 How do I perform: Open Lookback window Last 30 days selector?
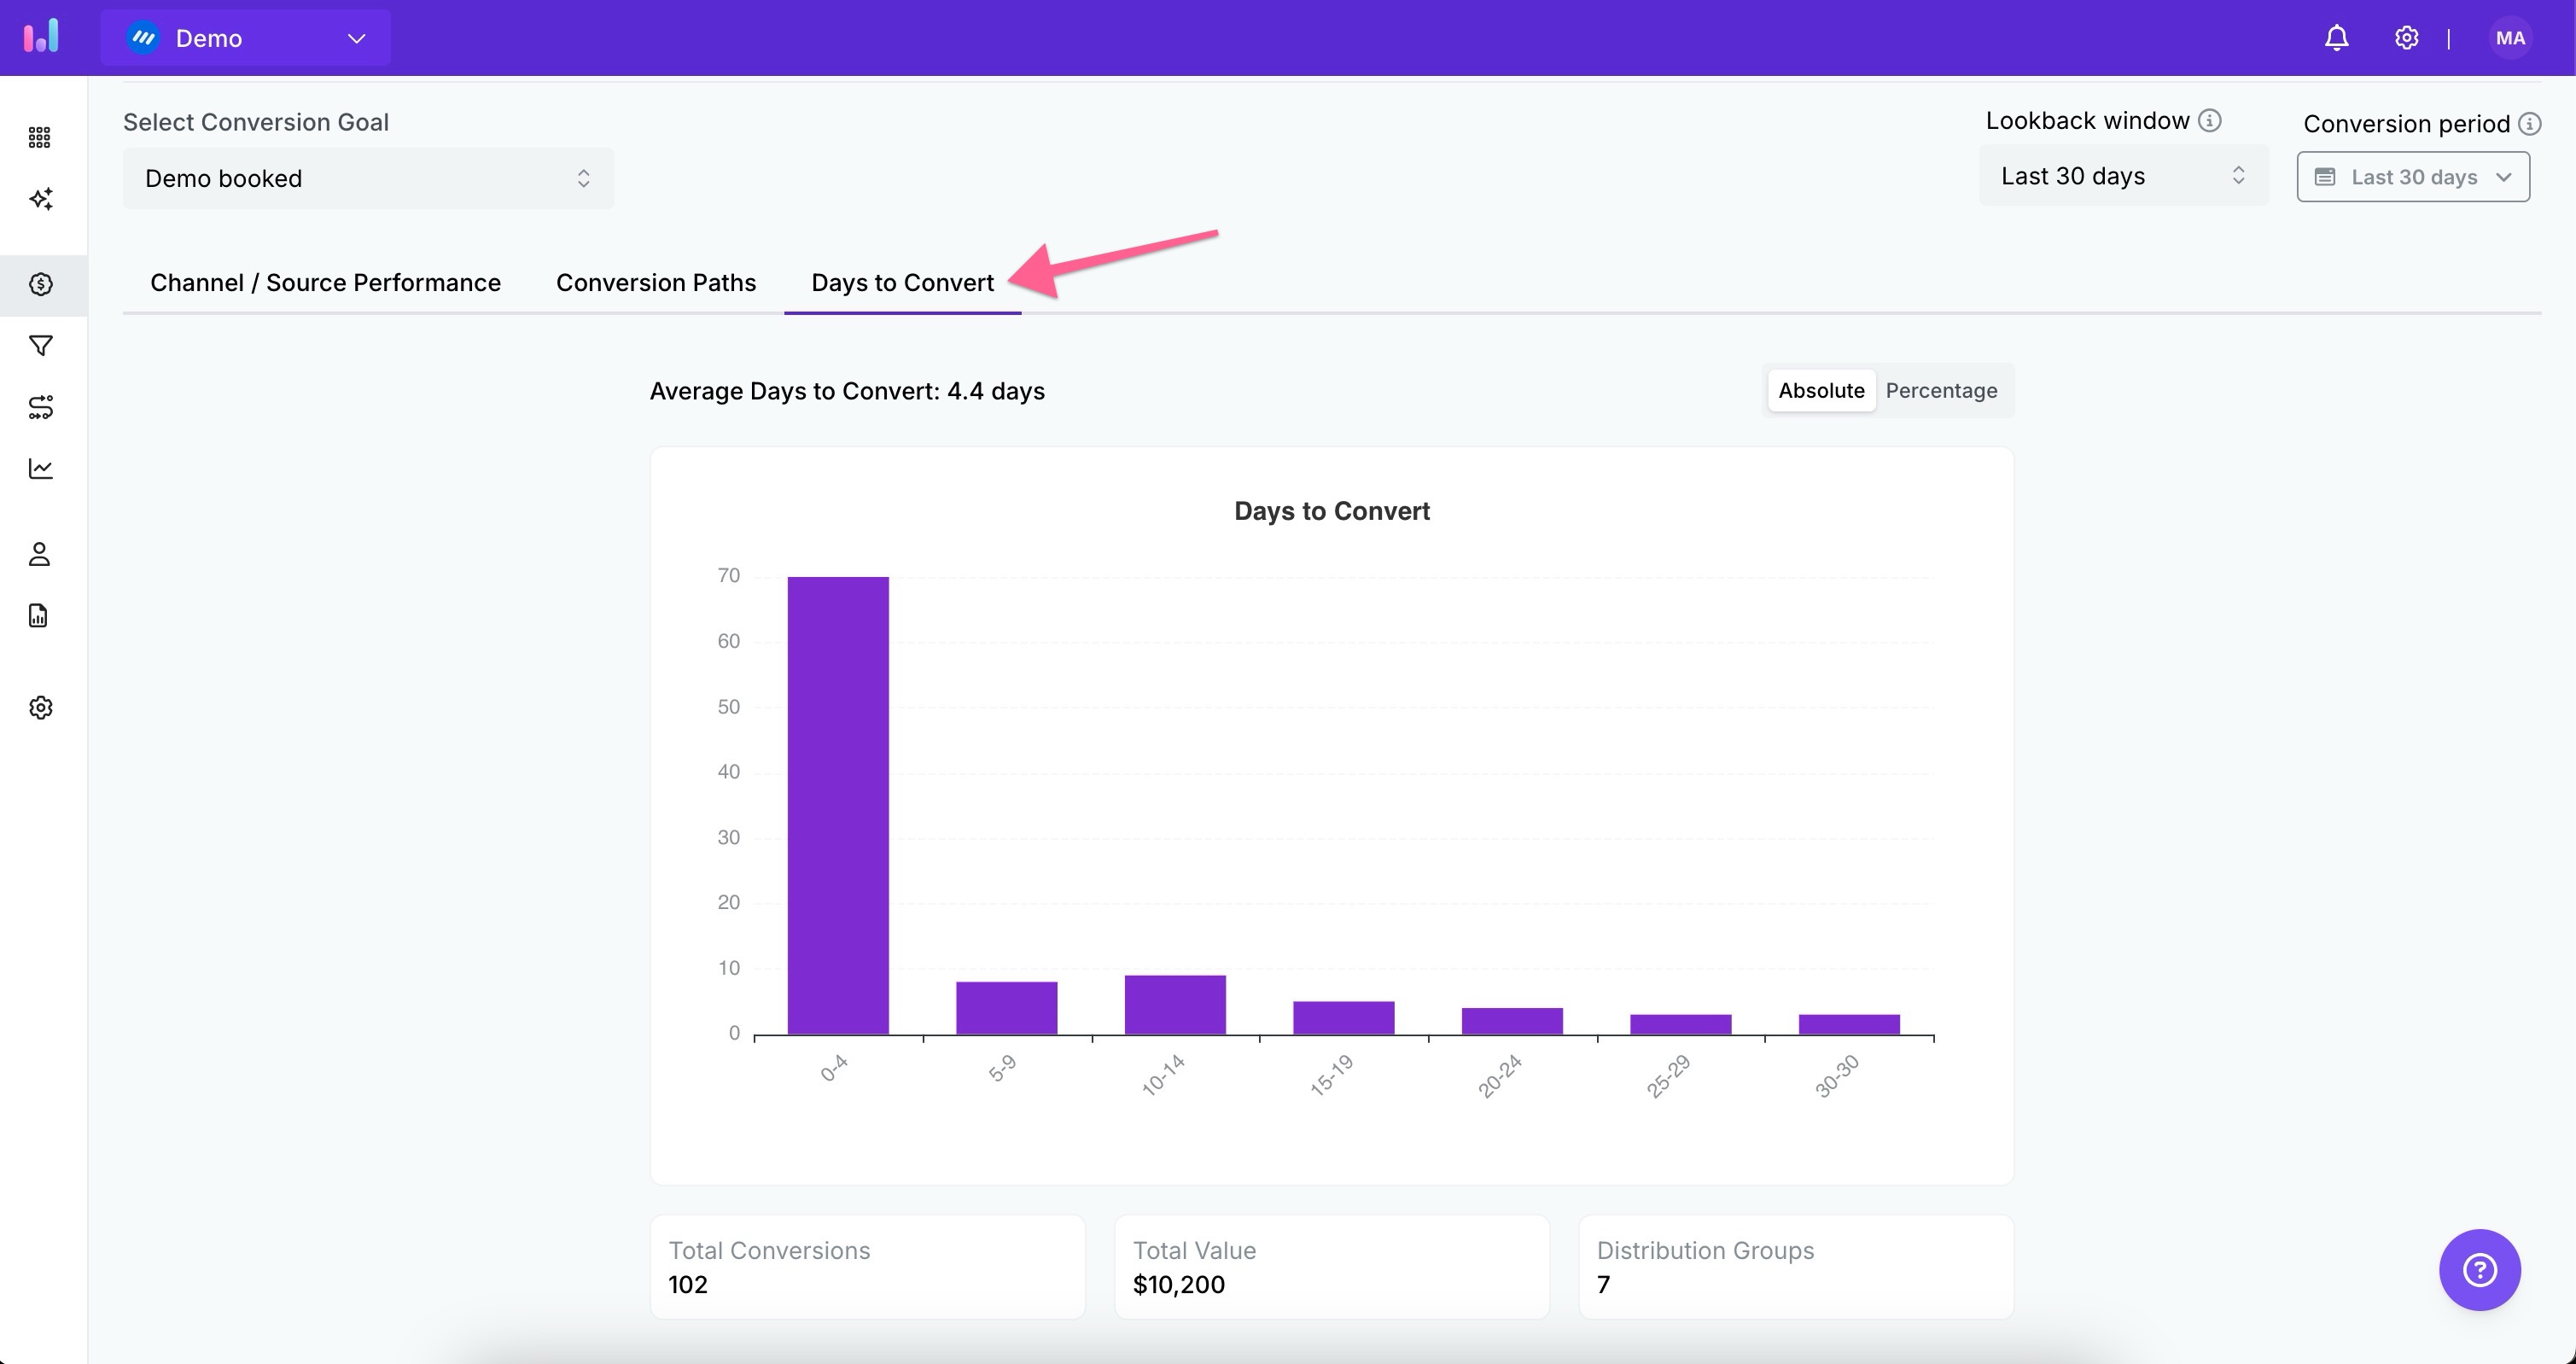pyautogui.click(x=2123, y=176)
